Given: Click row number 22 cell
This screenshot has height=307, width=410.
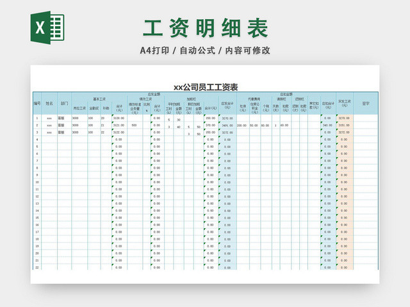Looking at the screenshot, I should click(37, 267).
